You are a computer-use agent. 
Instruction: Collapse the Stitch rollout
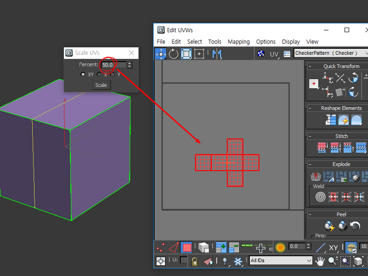click(310, 137)
